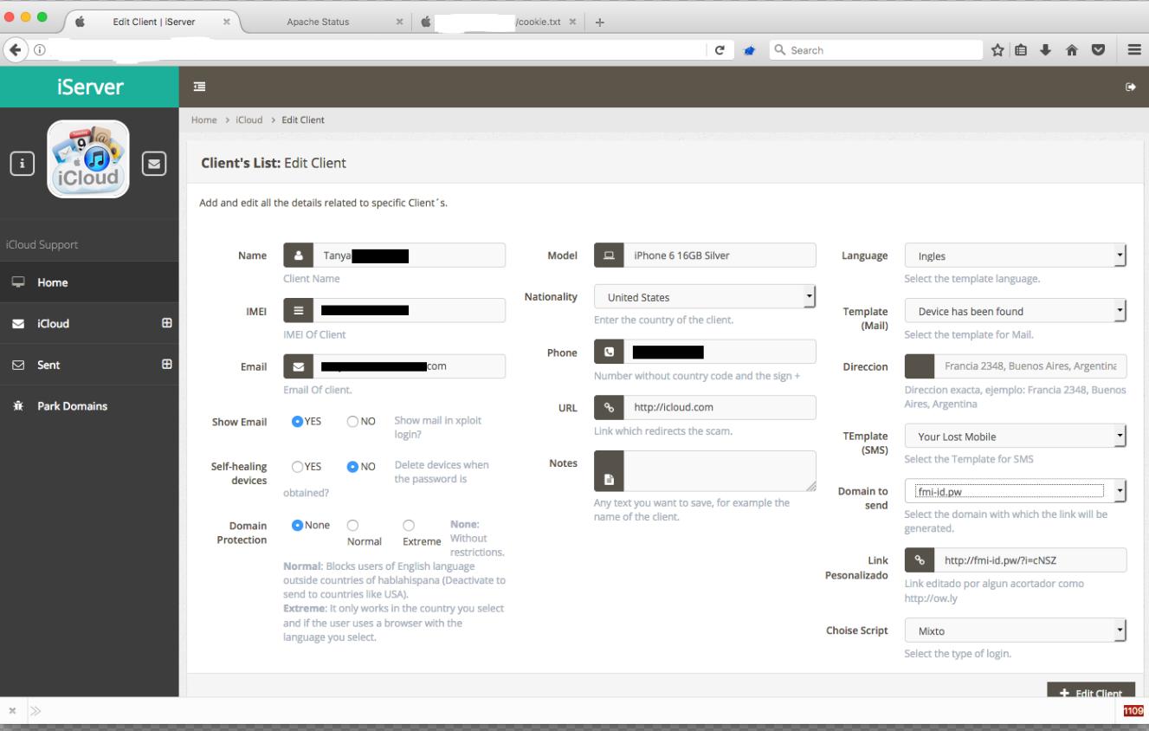Image resolution: width=1149 pixels, height=731 pixels.
Task: Expand the Sent sidebar menu
Action: (x=167, y=365)
